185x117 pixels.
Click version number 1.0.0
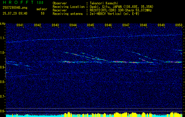pos(40,3)
